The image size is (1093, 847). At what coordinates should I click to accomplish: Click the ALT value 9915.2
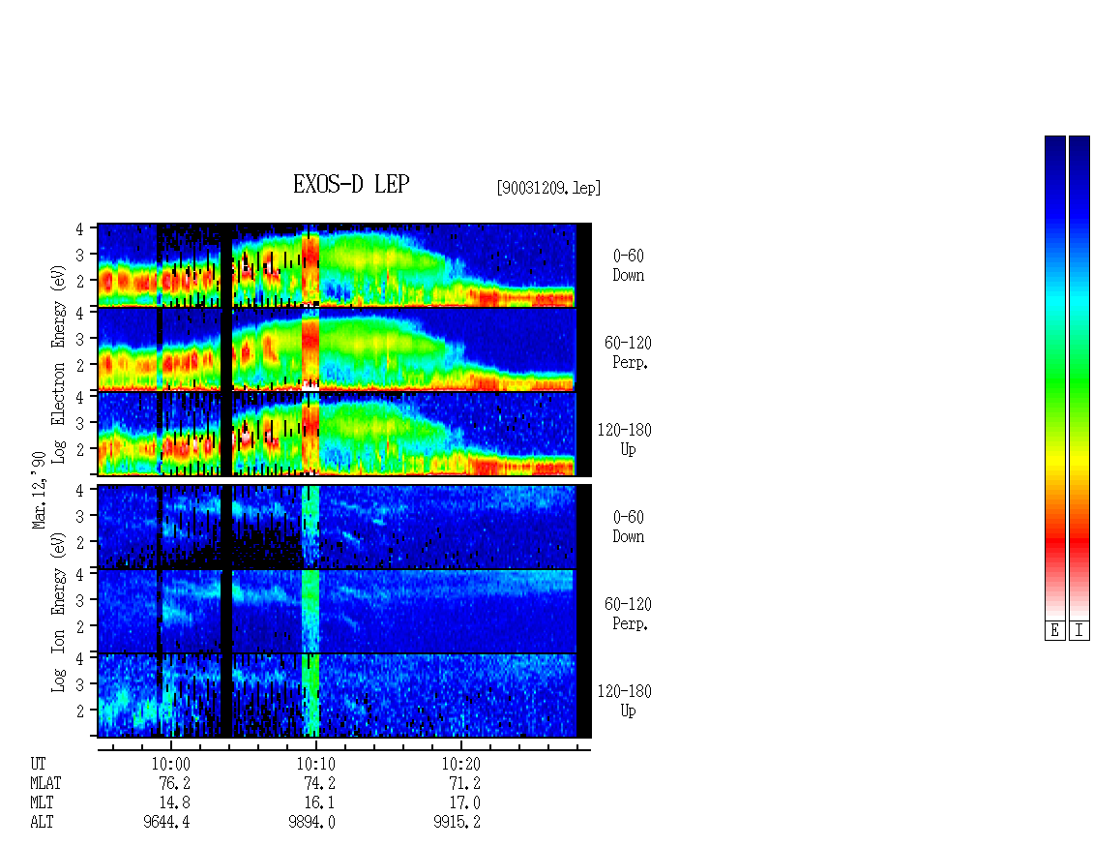click(457, 822)
